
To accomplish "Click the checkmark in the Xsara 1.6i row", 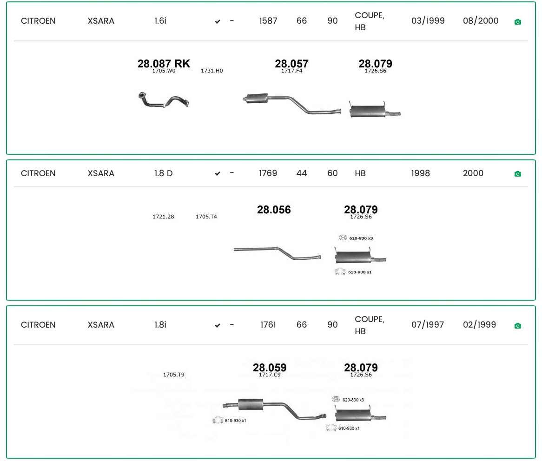I will (x=218, y=22).
